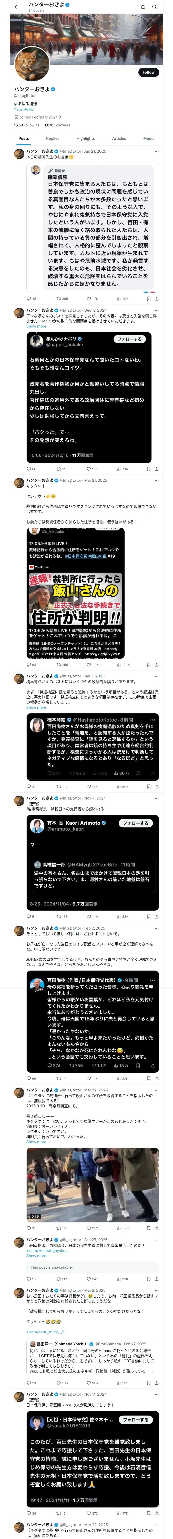Expand Show more on Dec 17, 2024 post

click(x=36, y=326)
